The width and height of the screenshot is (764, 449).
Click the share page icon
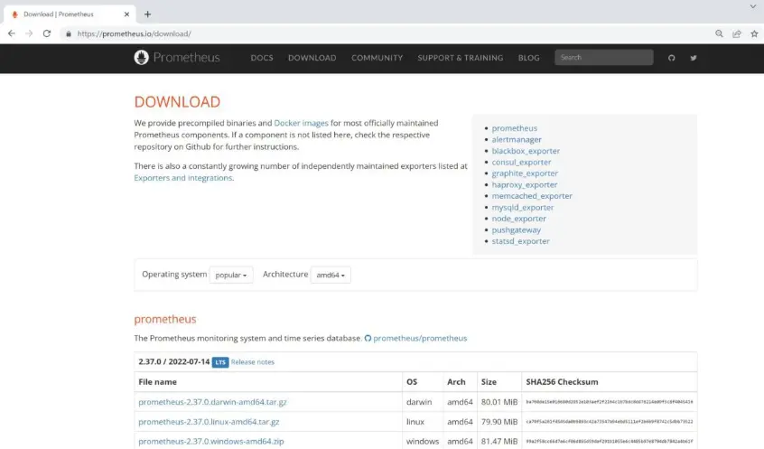(737, 33)
